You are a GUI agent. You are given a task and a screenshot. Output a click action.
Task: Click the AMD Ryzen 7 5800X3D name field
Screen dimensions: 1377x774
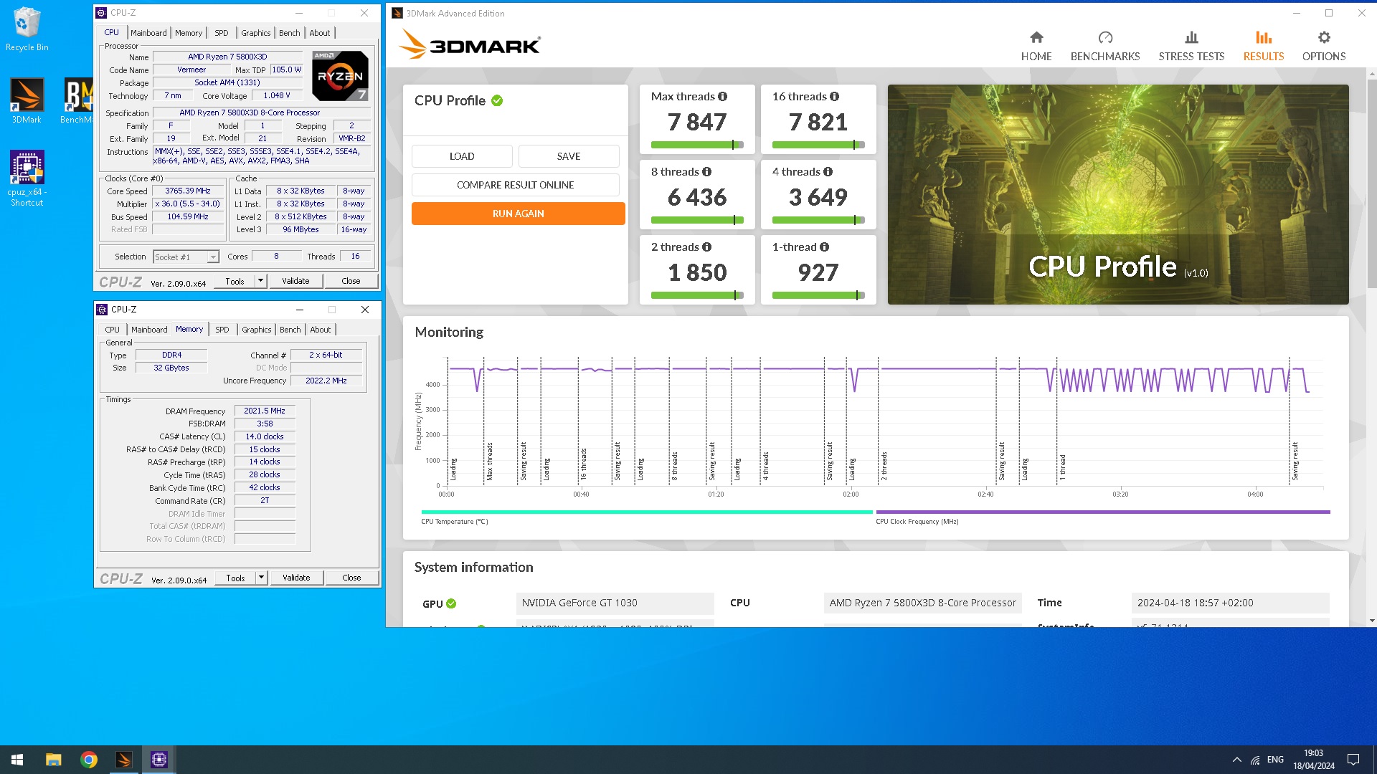[227, 57]
